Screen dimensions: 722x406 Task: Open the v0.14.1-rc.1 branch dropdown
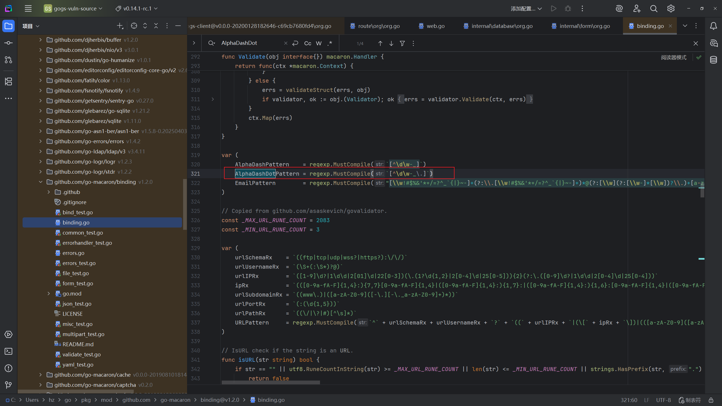137,8
